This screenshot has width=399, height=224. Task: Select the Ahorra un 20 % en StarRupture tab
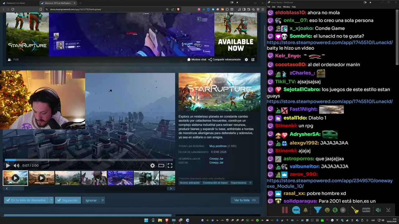[58, 3]
